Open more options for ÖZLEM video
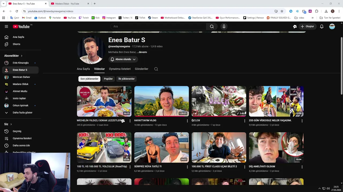The width and height of the screenshot is (343, 192). pyautogui.click(x=245, y=121)
